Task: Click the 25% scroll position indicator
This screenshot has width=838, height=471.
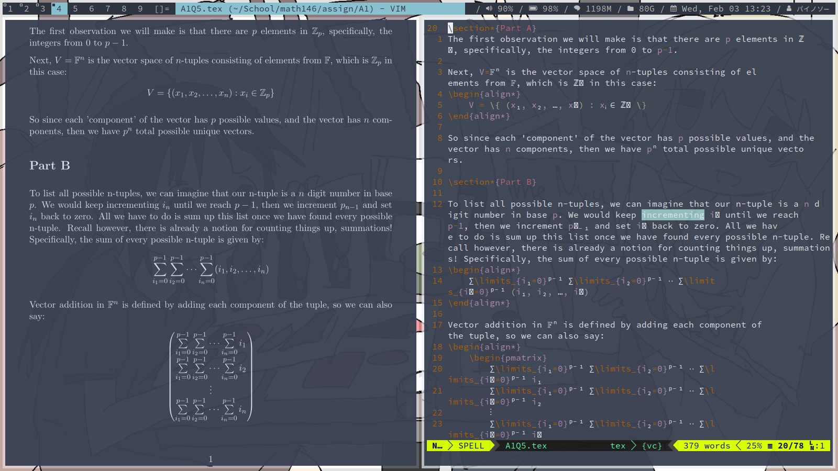Action: [754, 446]
